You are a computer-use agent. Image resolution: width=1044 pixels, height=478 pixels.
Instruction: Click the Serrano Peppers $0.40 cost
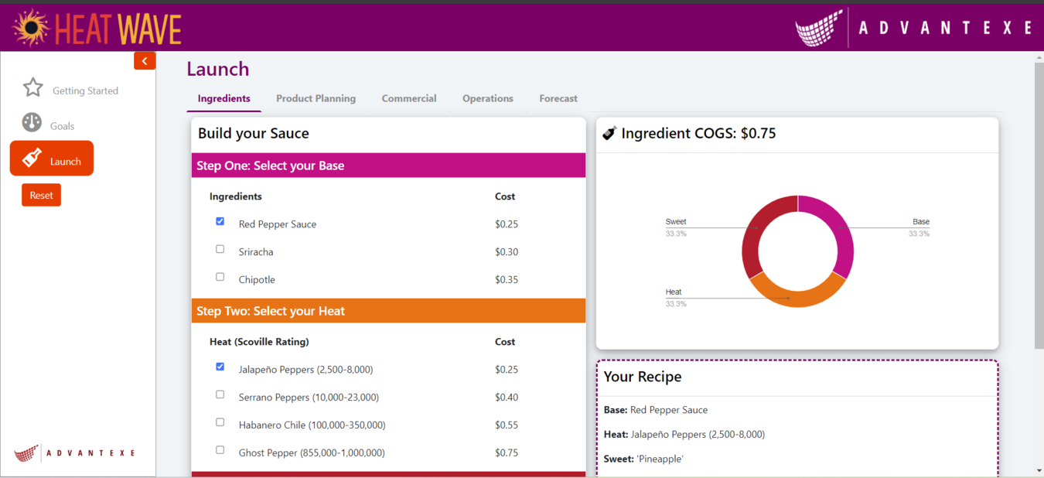pos(507,398)
